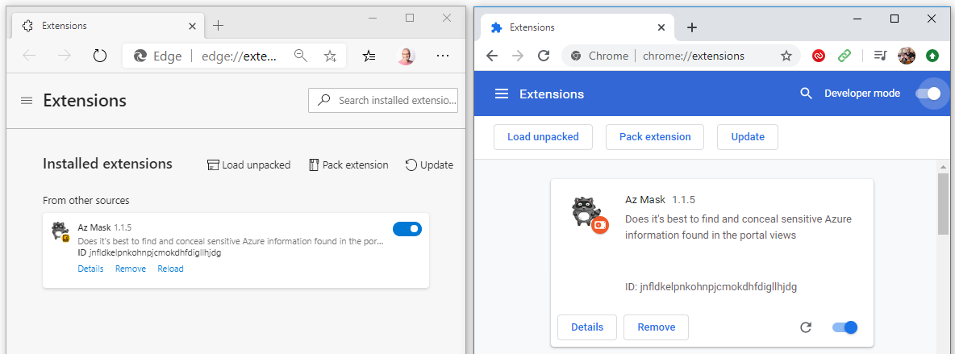Click red Adobe extension icon in Chrome toolbar

[819, 56]
